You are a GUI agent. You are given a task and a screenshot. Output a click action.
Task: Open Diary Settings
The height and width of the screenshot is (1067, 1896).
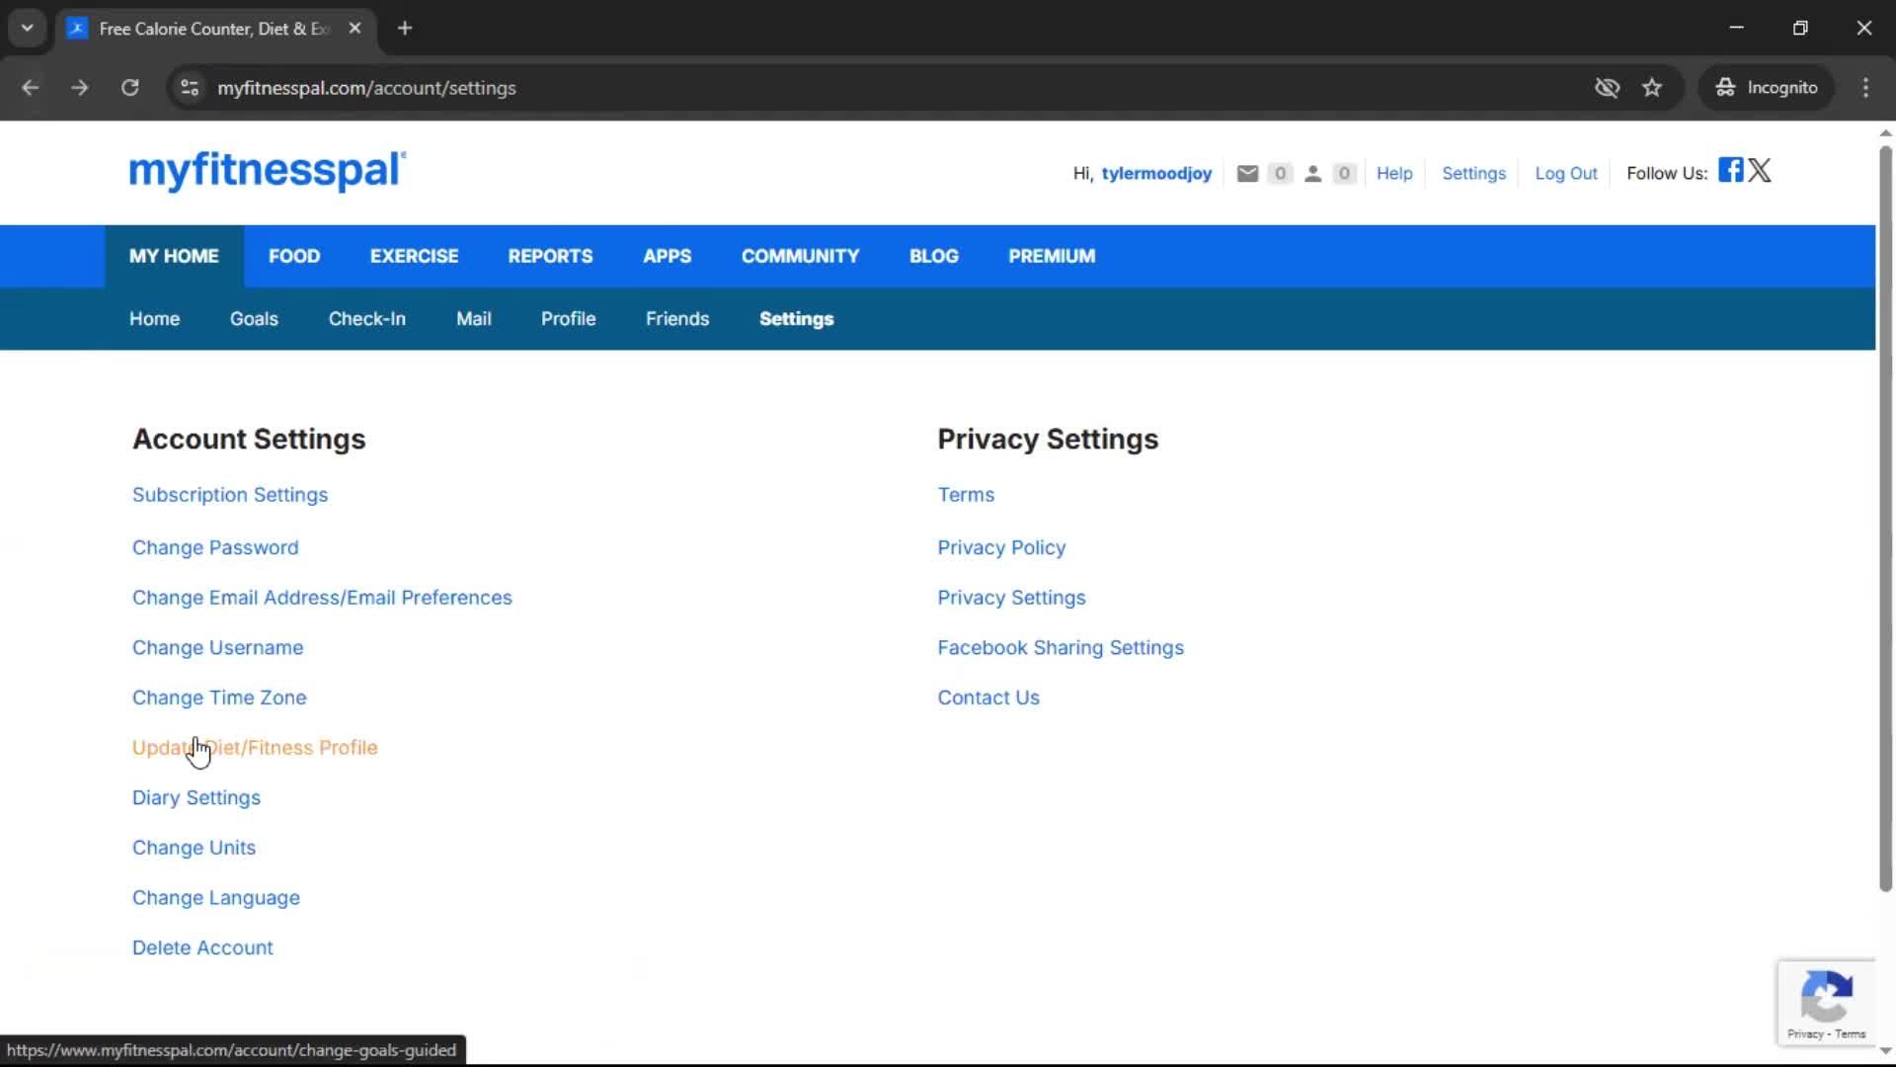[x=197, y=798]
